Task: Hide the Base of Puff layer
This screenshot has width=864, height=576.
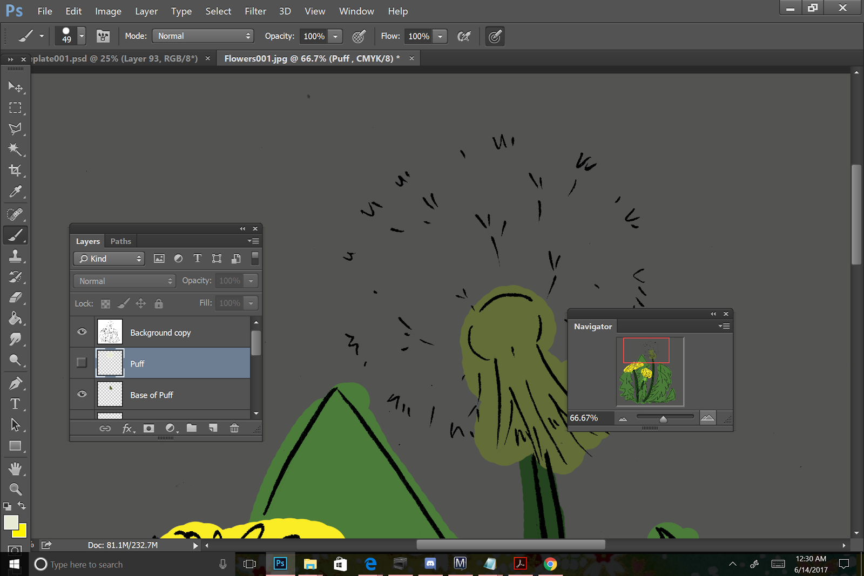Action: pyautogui.click(x=82, y=394)
